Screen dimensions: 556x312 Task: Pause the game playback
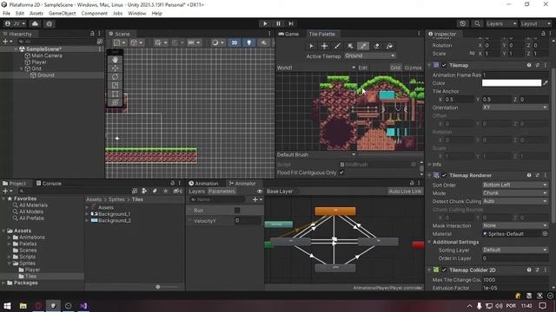tap(278, 23)
